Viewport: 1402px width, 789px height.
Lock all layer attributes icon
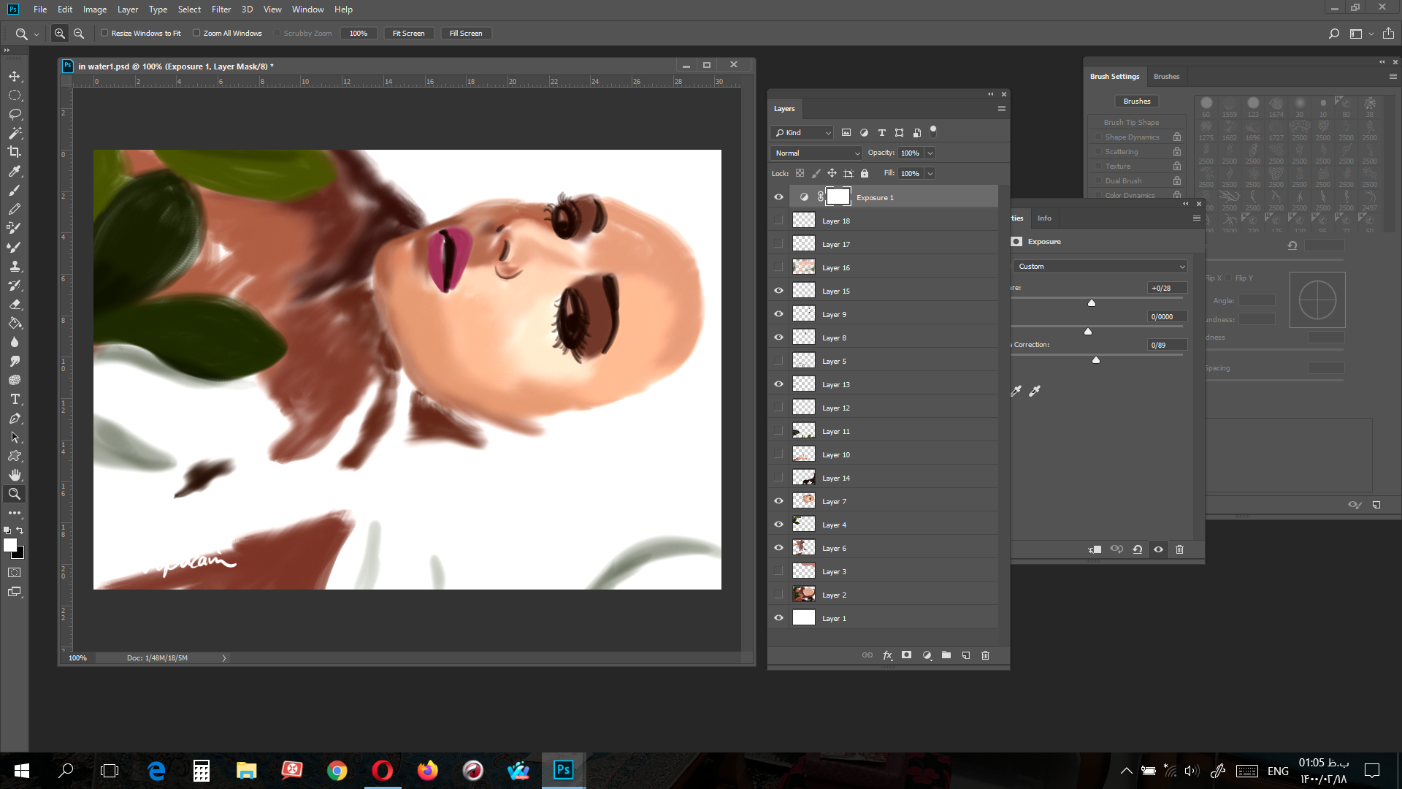coord(865,173)
